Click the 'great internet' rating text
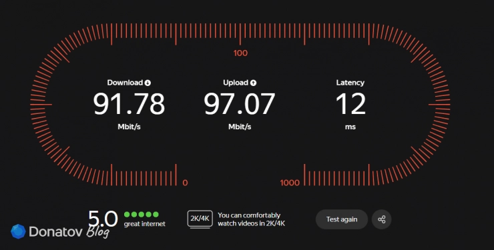 (x=145, y=224)
